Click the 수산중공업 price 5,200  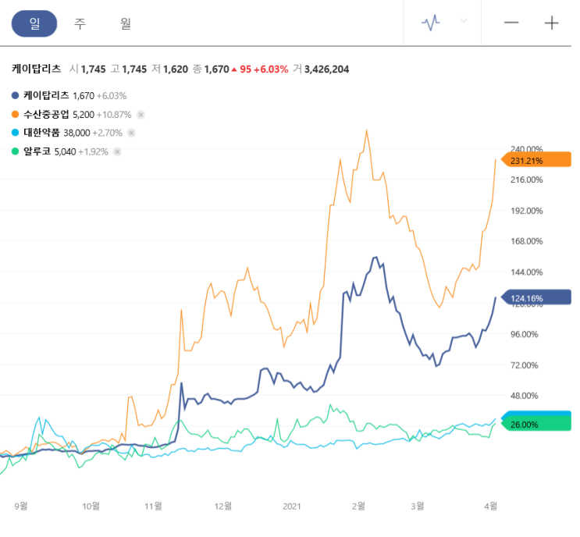(x=84, y=115)
